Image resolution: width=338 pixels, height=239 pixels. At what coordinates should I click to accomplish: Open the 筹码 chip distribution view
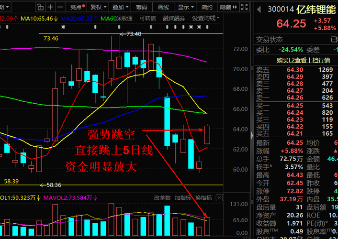click(141, 7)
